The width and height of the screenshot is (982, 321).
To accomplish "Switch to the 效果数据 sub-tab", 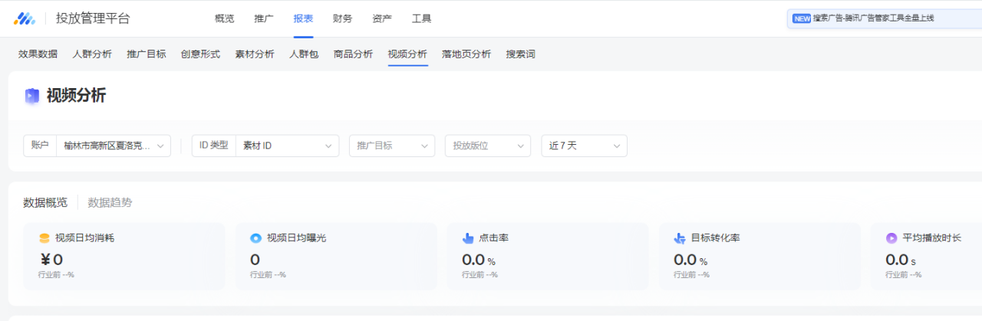I will tap(38, 54).
